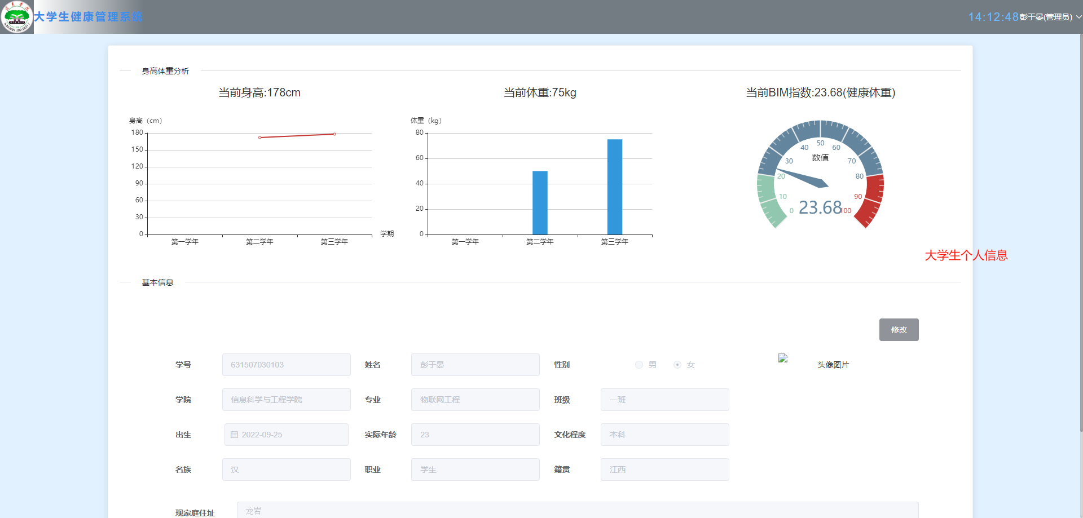
Task: Click the student ID field 631507030103
Action: click(287, 365)
